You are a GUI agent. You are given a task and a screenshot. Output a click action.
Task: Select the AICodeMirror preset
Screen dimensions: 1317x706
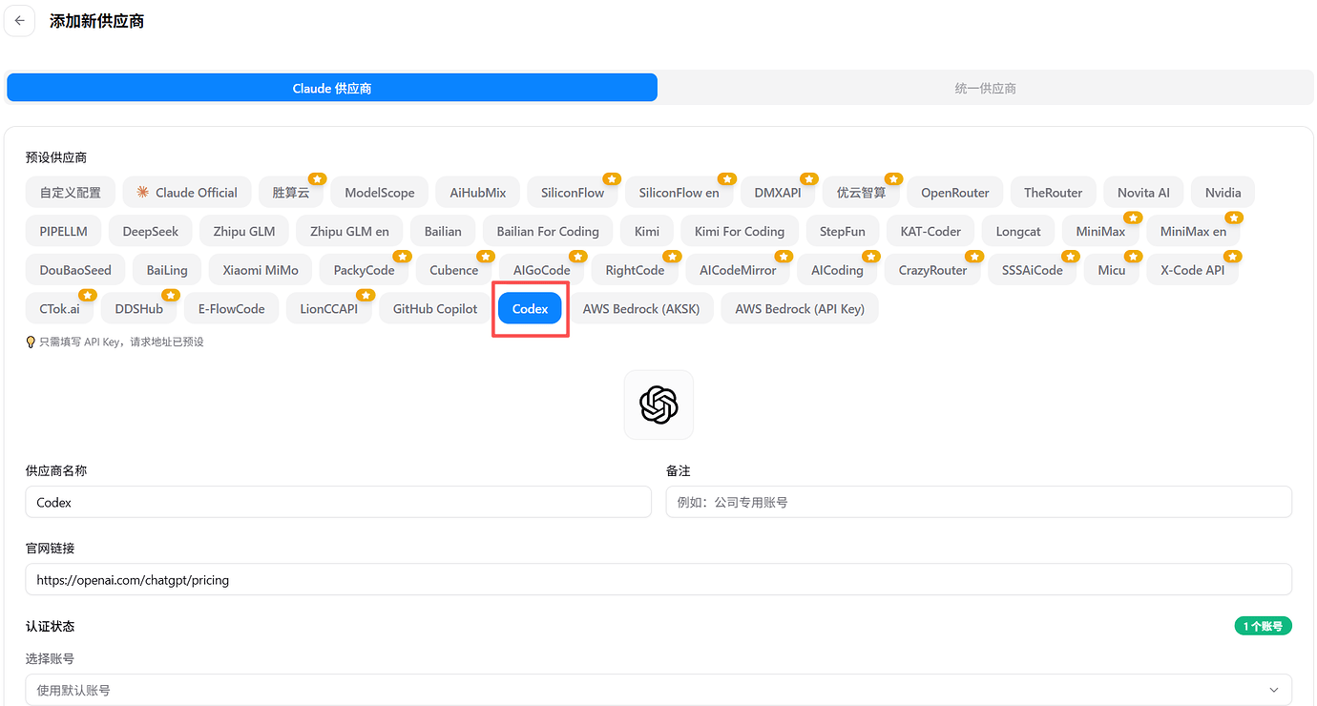738,270
